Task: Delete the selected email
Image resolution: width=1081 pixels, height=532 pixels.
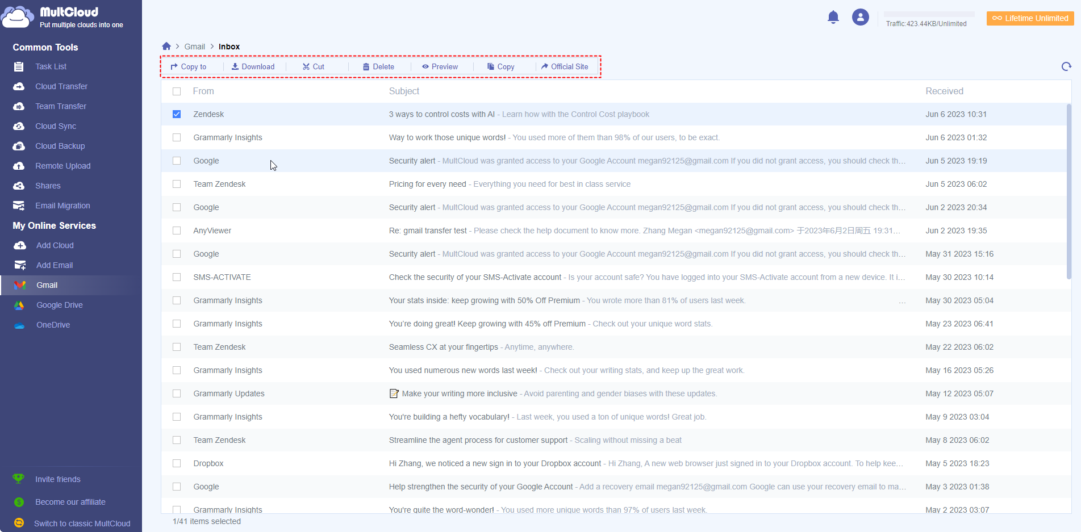Action: 378,66
